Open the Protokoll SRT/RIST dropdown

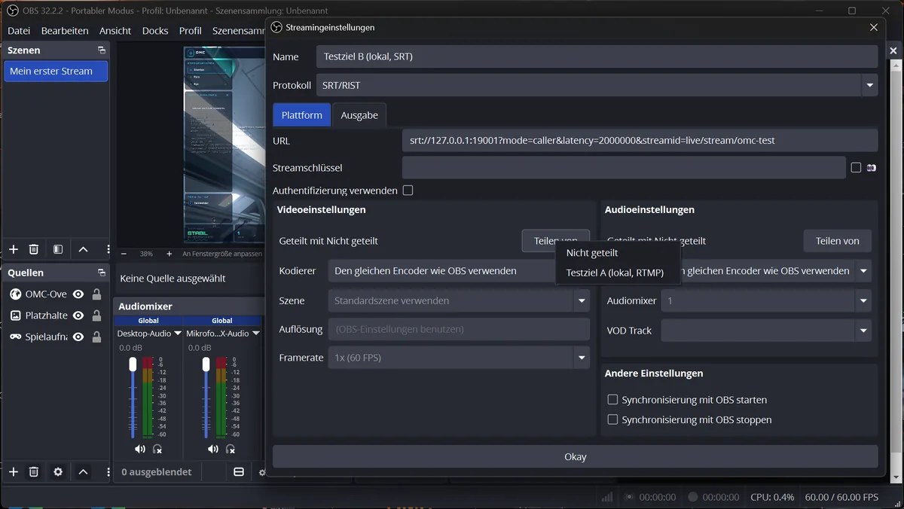point(597,85)
